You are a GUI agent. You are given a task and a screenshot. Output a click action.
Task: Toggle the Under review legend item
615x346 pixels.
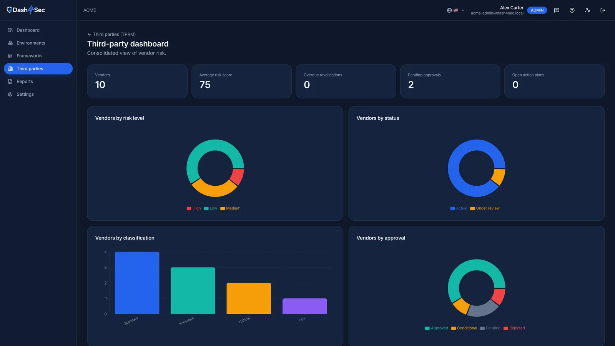point(485,208)
